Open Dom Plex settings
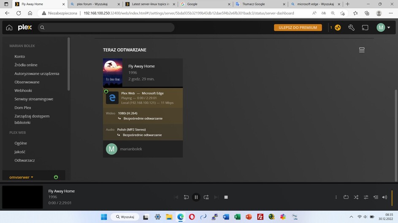This screenshot has width=398, height=223. tap(23, 108)
